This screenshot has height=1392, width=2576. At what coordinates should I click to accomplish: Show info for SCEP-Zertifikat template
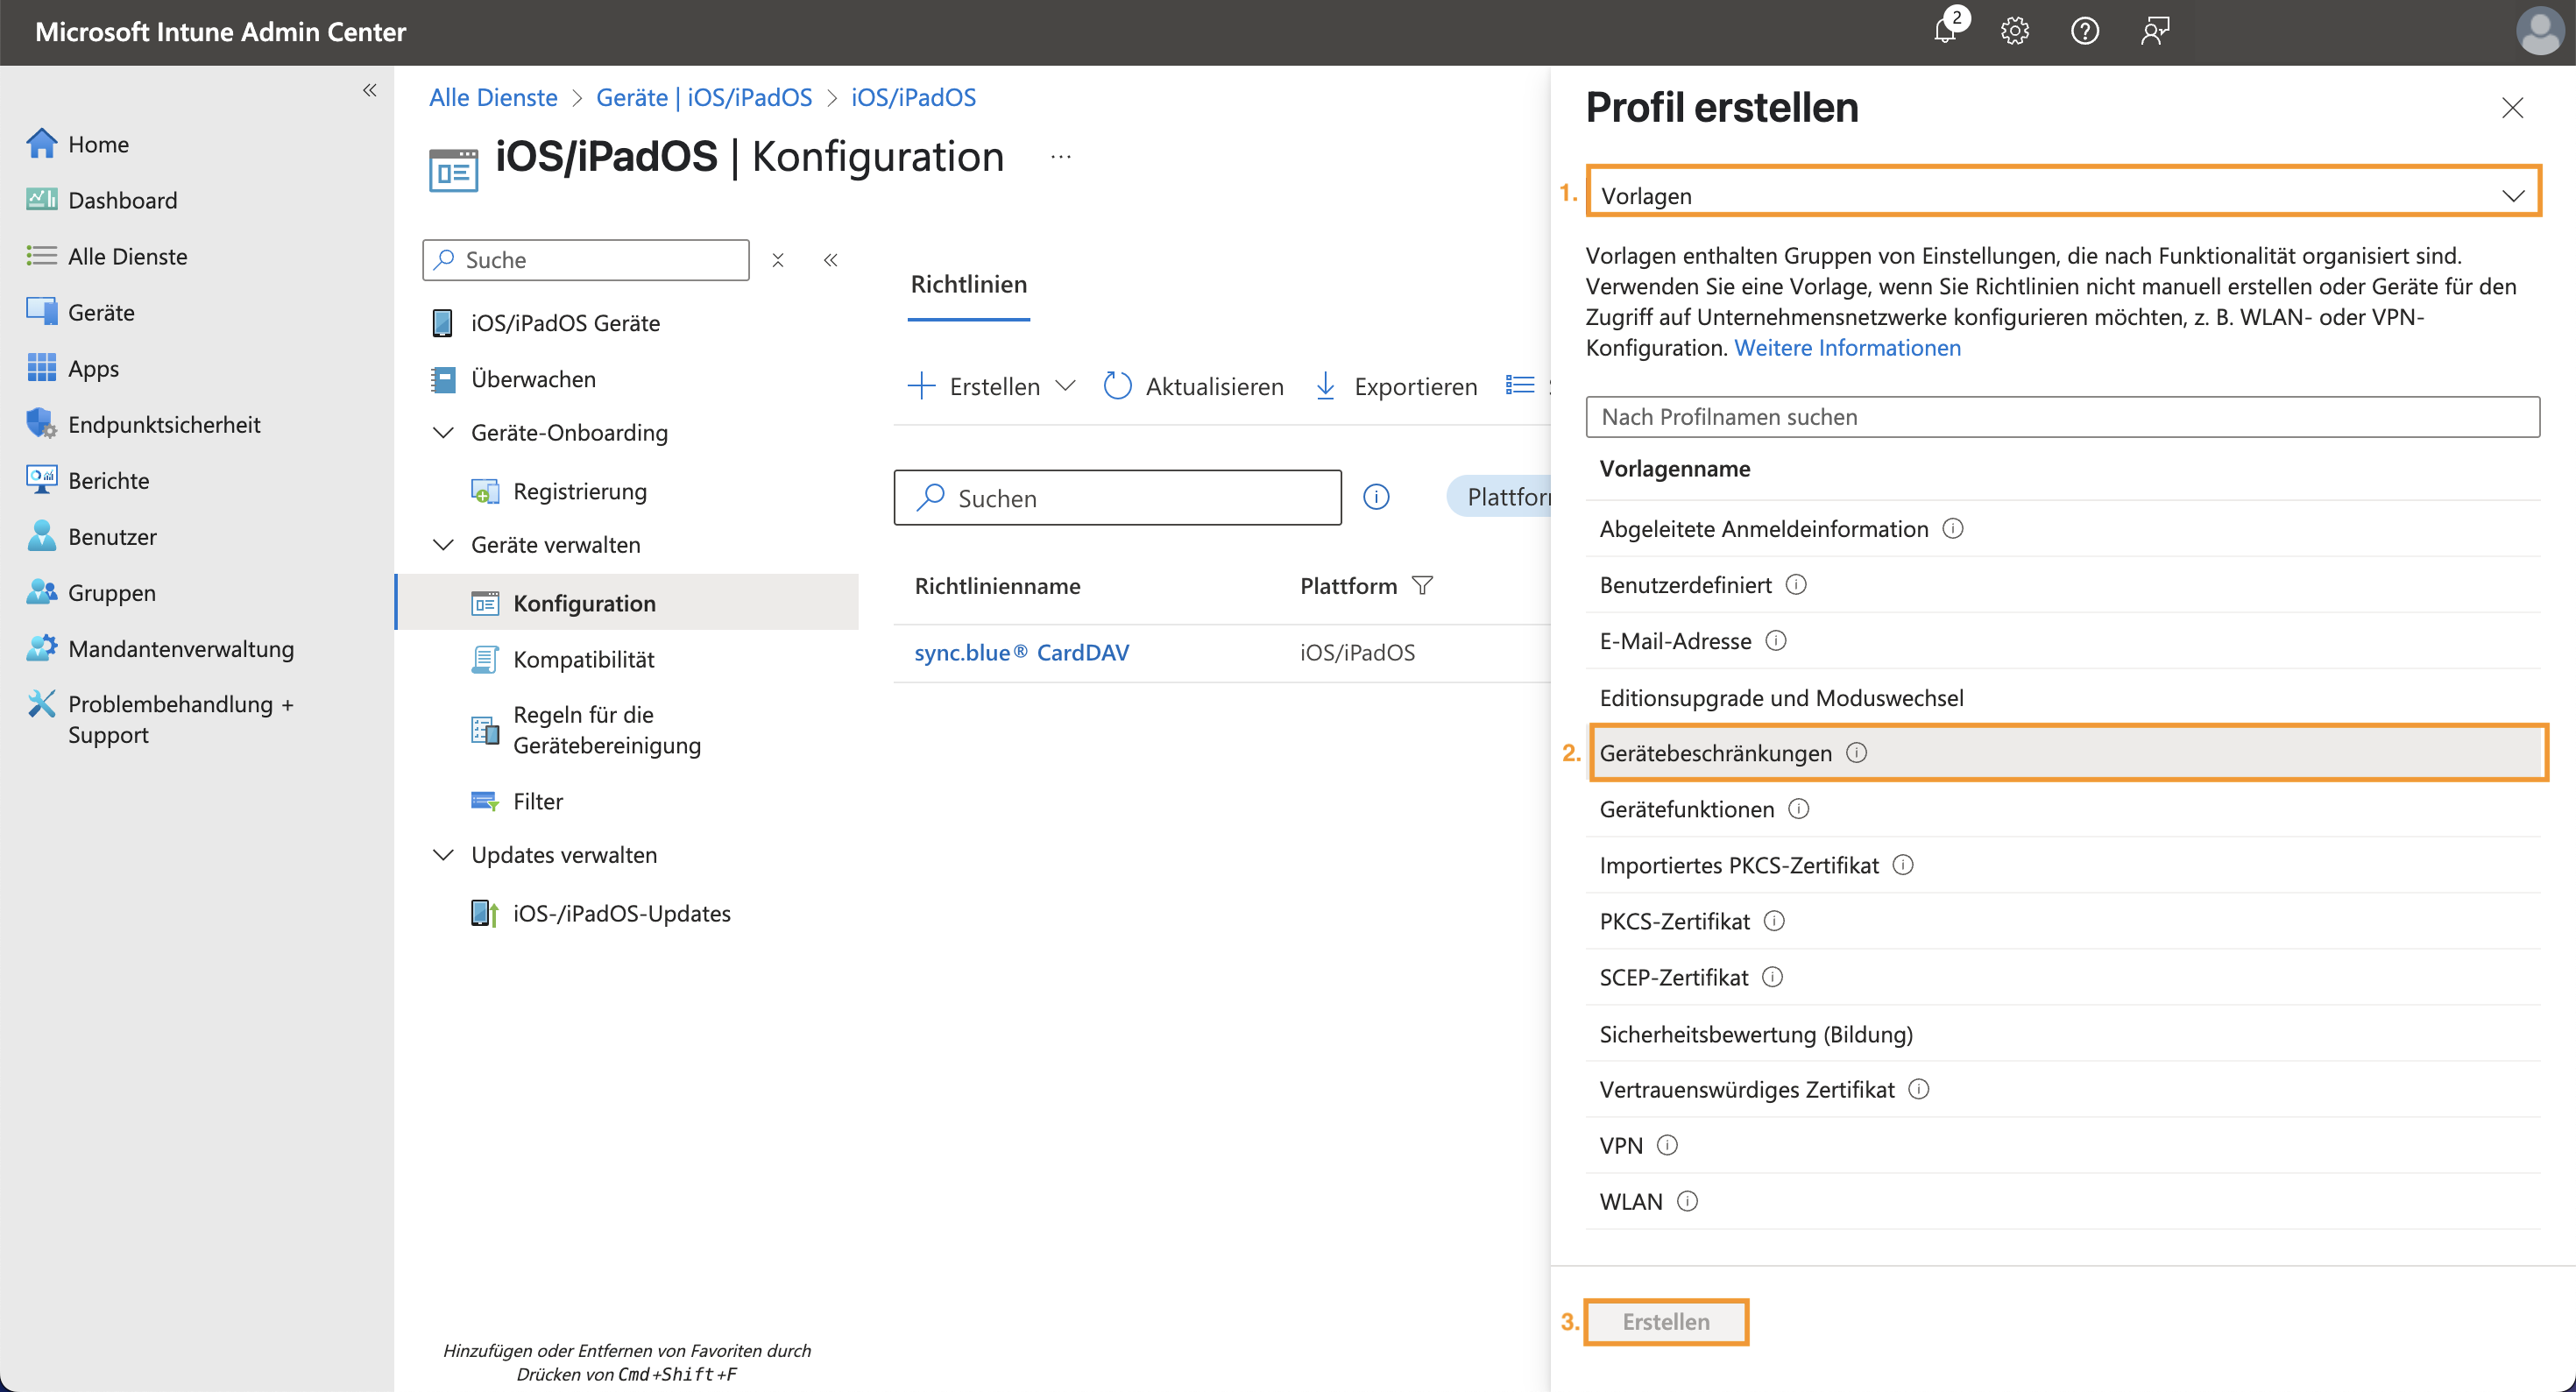pyautogui.click(x=1772, y=976)
